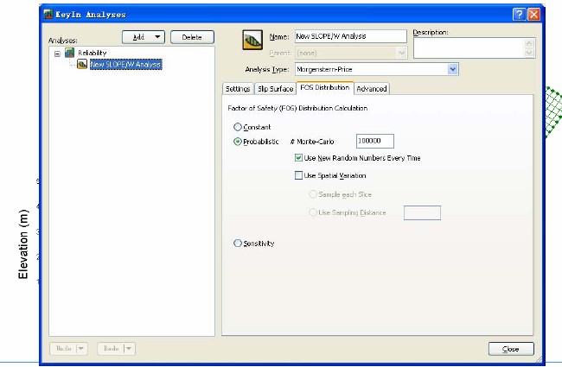Select New SLOPE/W Analysis tree item

point(126,65)
